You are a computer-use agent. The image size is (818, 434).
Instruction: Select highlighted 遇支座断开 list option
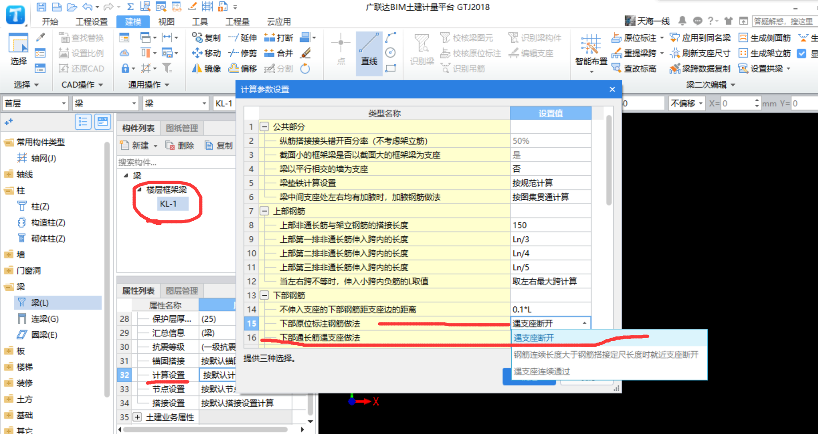(x=610, y=338)
